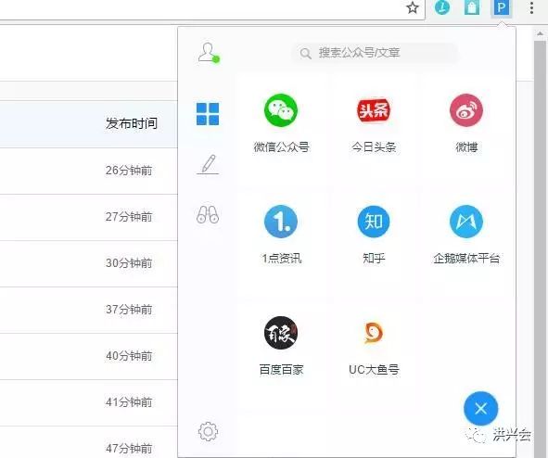
Task: Select the pencil edit sidebar icon
Action: [208, 164]
